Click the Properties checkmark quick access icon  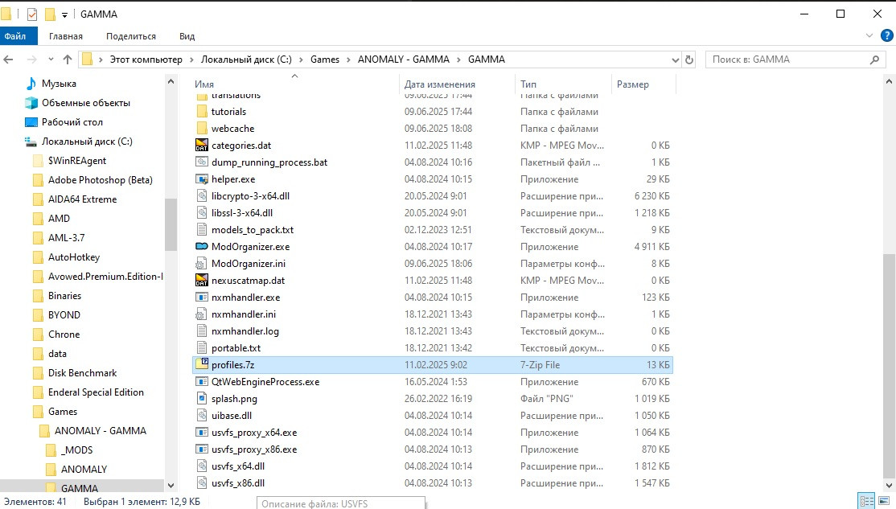pyautogui.click(x=32, y=14)
